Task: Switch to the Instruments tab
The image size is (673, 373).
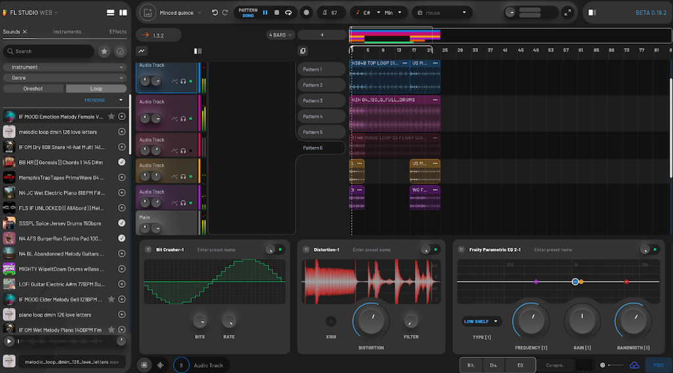Action: 67,31
